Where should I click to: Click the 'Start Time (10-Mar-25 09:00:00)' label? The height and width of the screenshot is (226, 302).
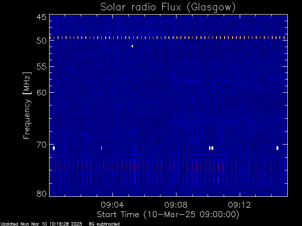168,215
